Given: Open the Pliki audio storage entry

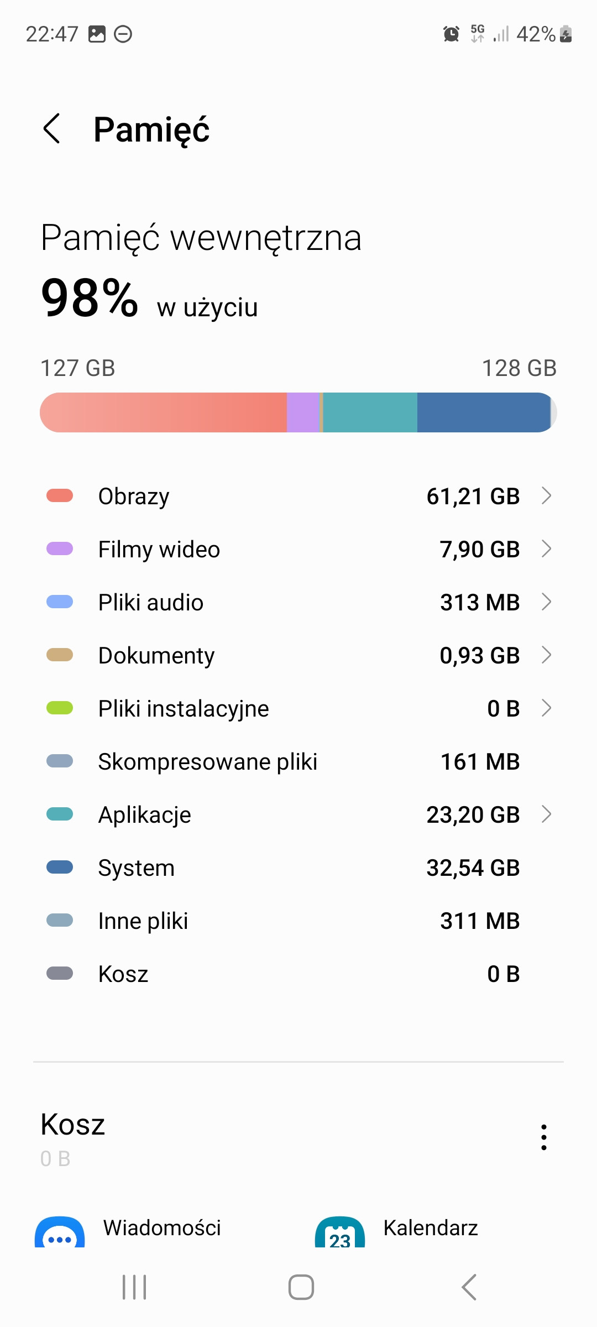Looking at the screenshot, I should (x=298, y=602).
